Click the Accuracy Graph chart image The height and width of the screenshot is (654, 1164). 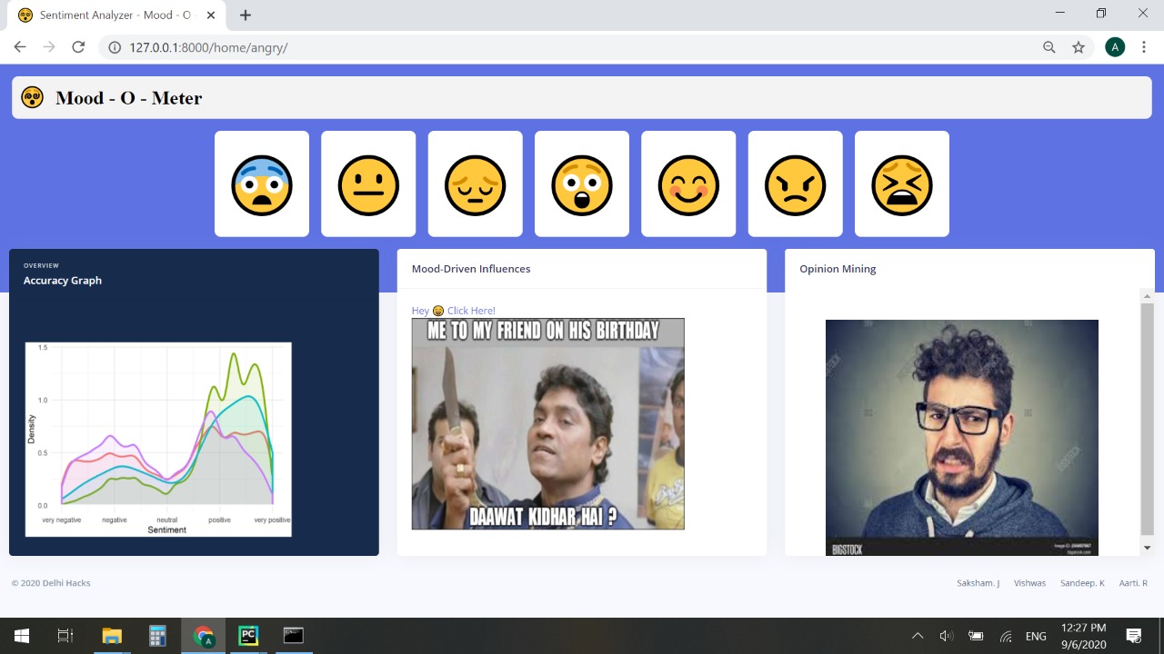[158, 439]
